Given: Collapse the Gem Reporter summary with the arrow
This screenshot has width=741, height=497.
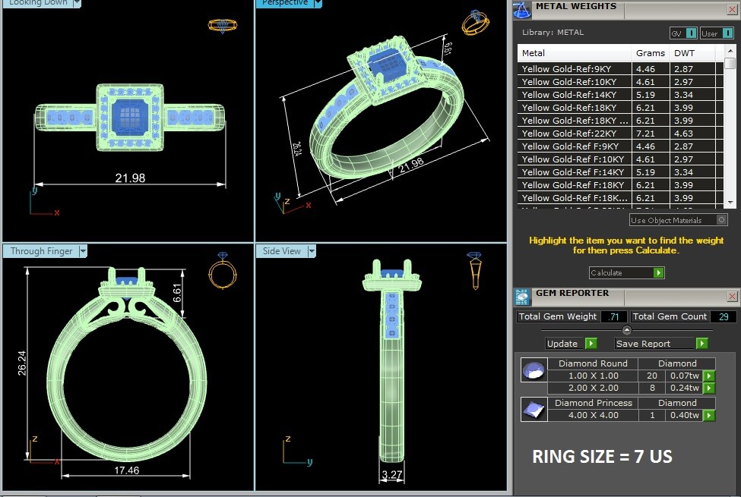Looking at the screenshot, I should tap(626, 330).
